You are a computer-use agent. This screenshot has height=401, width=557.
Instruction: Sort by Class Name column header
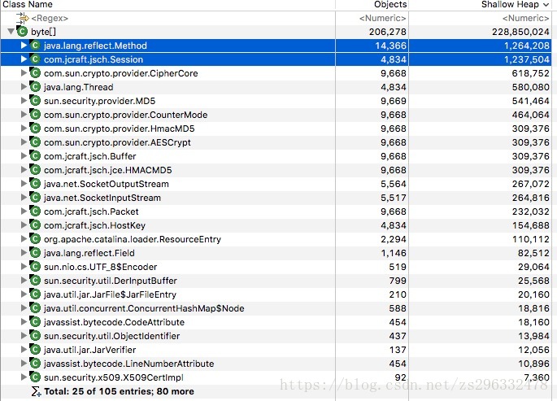click(168, 5)
